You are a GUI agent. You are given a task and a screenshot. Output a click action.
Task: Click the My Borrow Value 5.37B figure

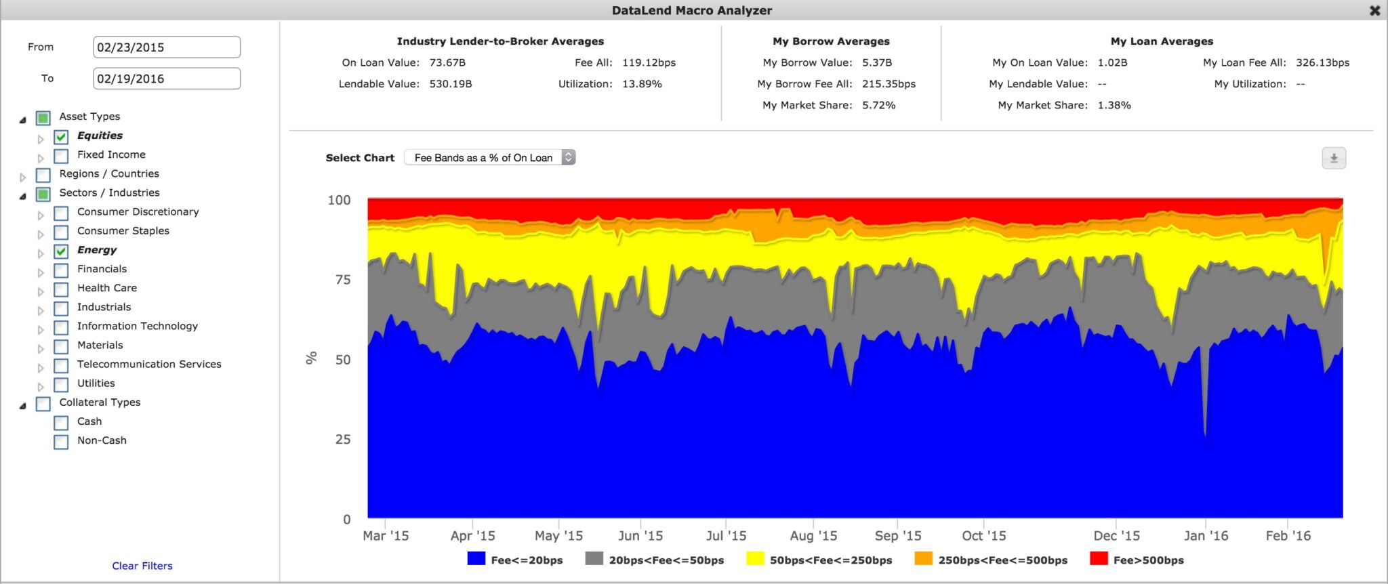pyautogui.click(x=877, y=62)
